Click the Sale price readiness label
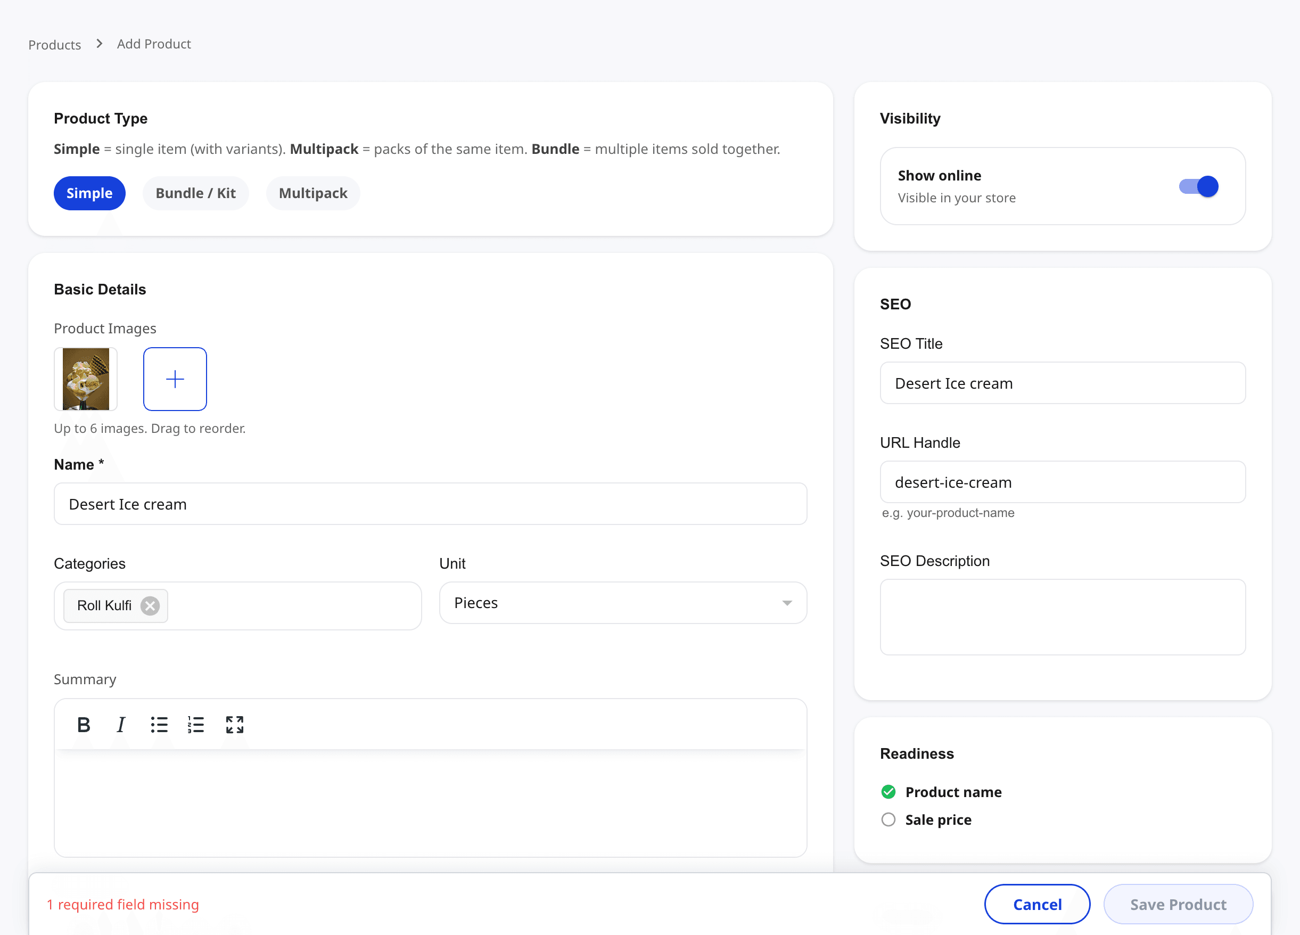This screenshot has width=1300, height=935. coord(939,820)
